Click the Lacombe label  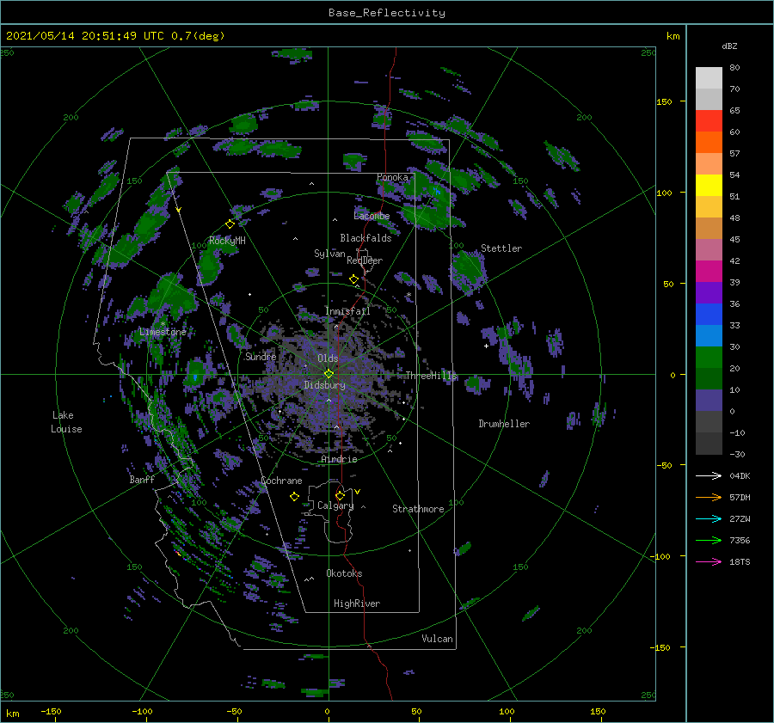pos(372,216)
